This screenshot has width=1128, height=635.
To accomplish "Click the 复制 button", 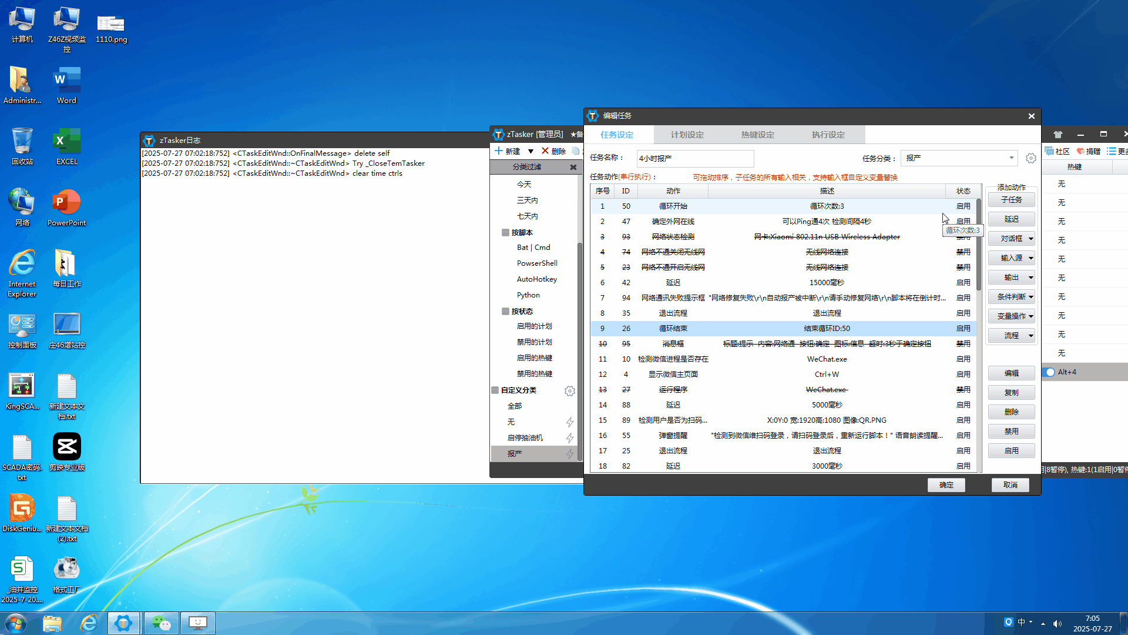I will pos(1011,393).
